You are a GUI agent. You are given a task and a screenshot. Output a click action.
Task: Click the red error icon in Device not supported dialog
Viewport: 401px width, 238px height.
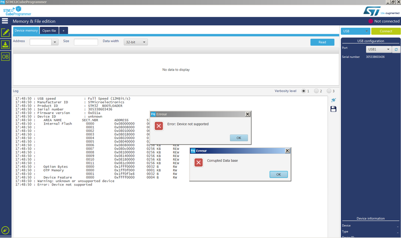(x=159, y=126)
